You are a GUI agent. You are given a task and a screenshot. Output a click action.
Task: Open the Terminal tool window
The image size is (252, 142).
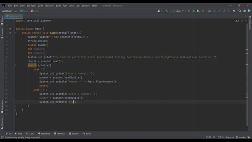pos(59,133)
